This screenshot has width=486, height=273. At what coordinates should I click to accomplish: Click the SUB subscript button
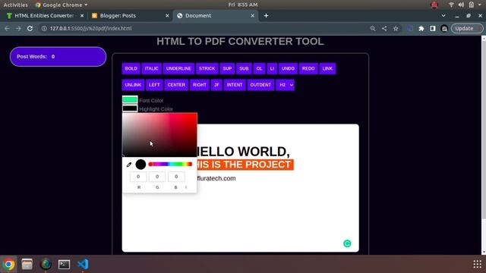[244, 68]
